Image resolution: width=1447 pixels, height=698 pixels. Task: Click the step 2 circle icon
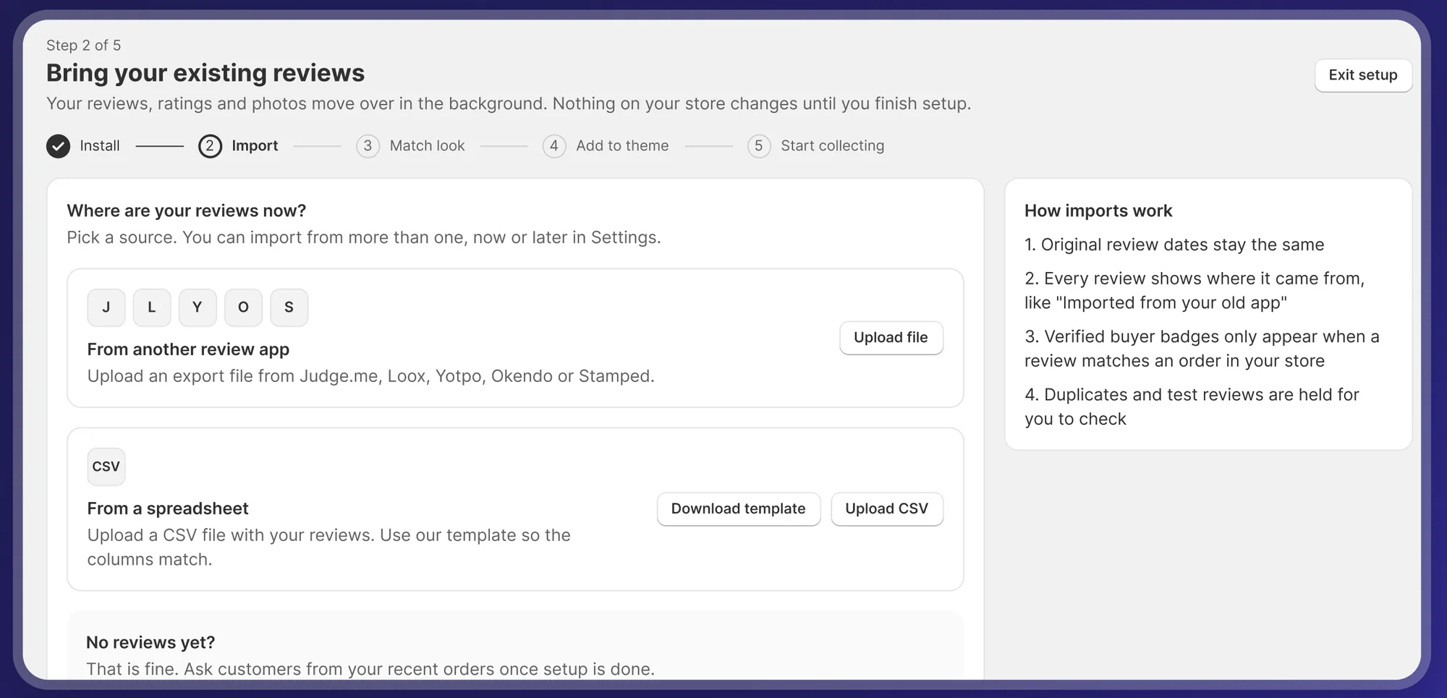210,146
